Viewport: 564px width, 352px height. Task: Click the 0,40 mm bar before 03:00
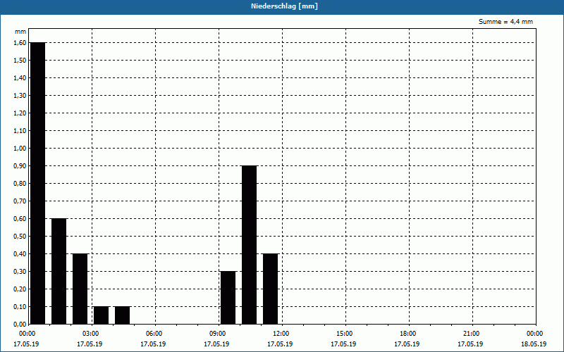pos(80,289)
